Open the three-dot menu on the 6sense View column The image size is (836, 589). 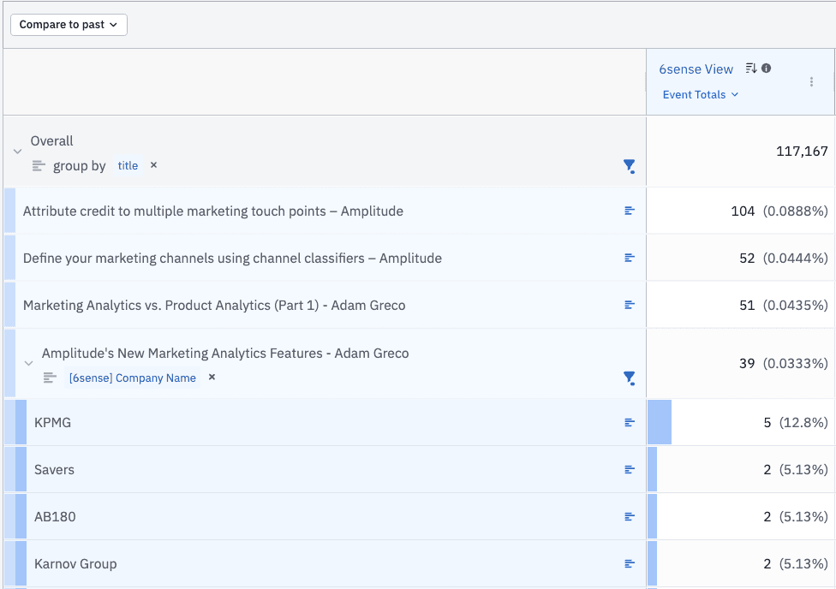point(811,81)
